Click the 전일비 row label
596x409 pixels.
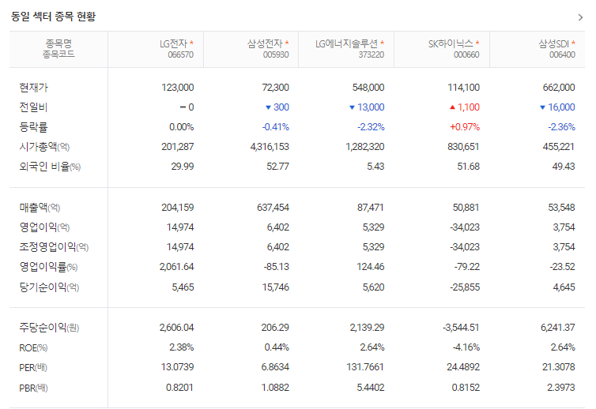pos(33,107)
